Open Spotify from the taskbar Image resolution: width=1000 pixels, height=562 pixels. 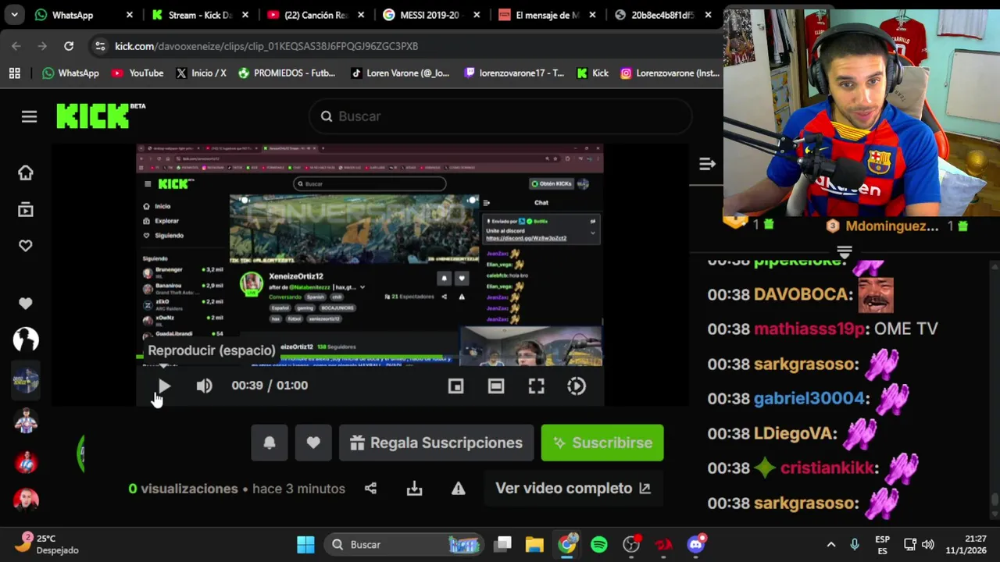tap(599, 545)
